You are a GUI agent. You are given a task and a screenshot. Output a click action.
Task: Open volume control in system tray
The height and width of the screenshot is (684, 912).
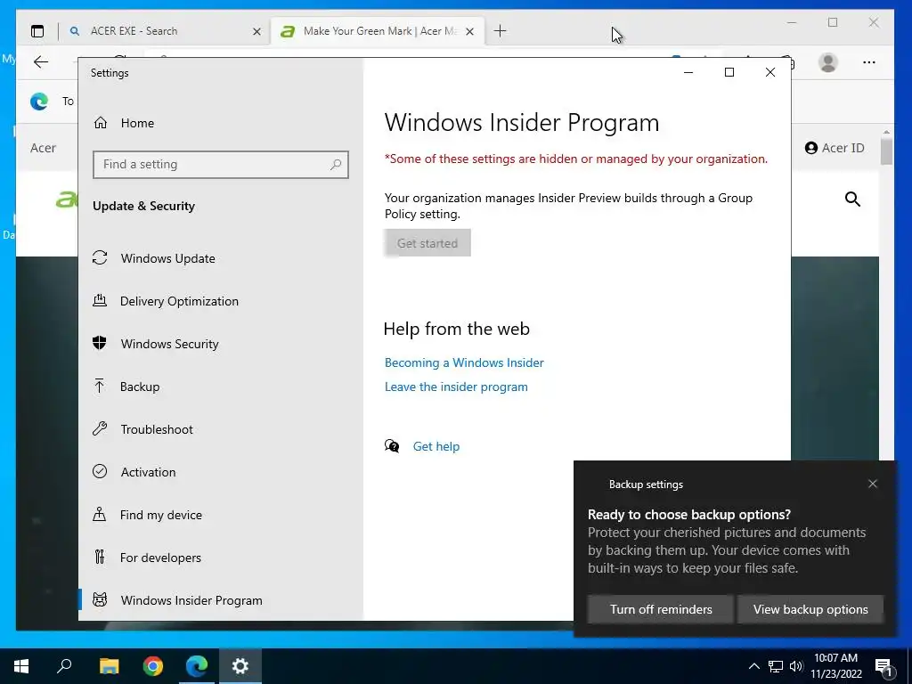coord(796,666)
